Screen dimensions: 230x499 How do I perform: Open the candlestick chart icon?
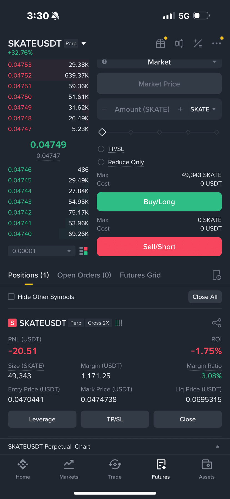click(x=179, y=43)
